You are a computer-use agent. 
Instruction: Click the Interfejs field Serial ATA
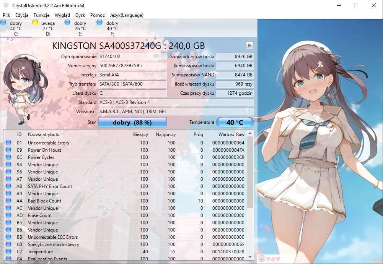pyautogui.click(x=132, y=75)
